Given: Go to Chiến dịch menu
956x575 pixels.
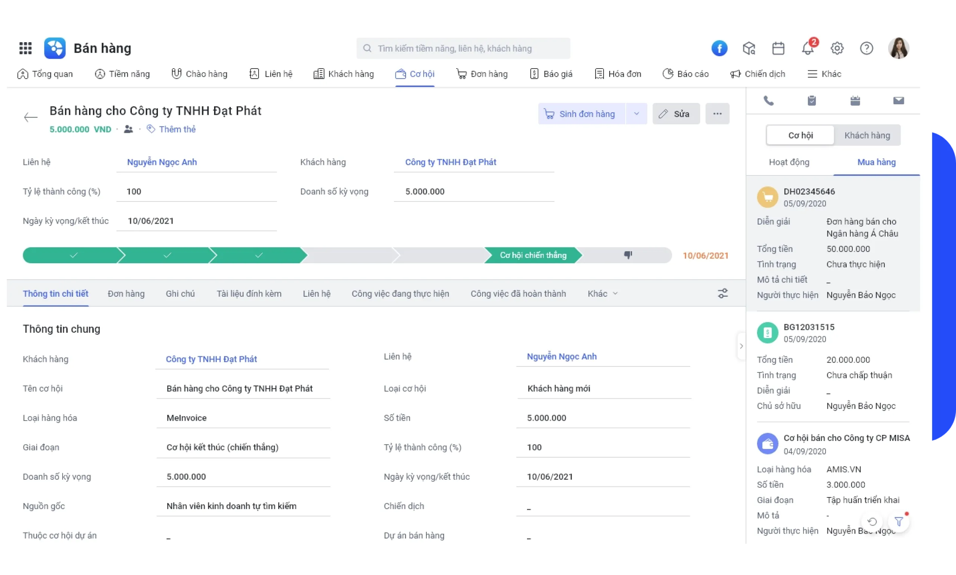Looking at the screenshot, I should tap(757, 74).
